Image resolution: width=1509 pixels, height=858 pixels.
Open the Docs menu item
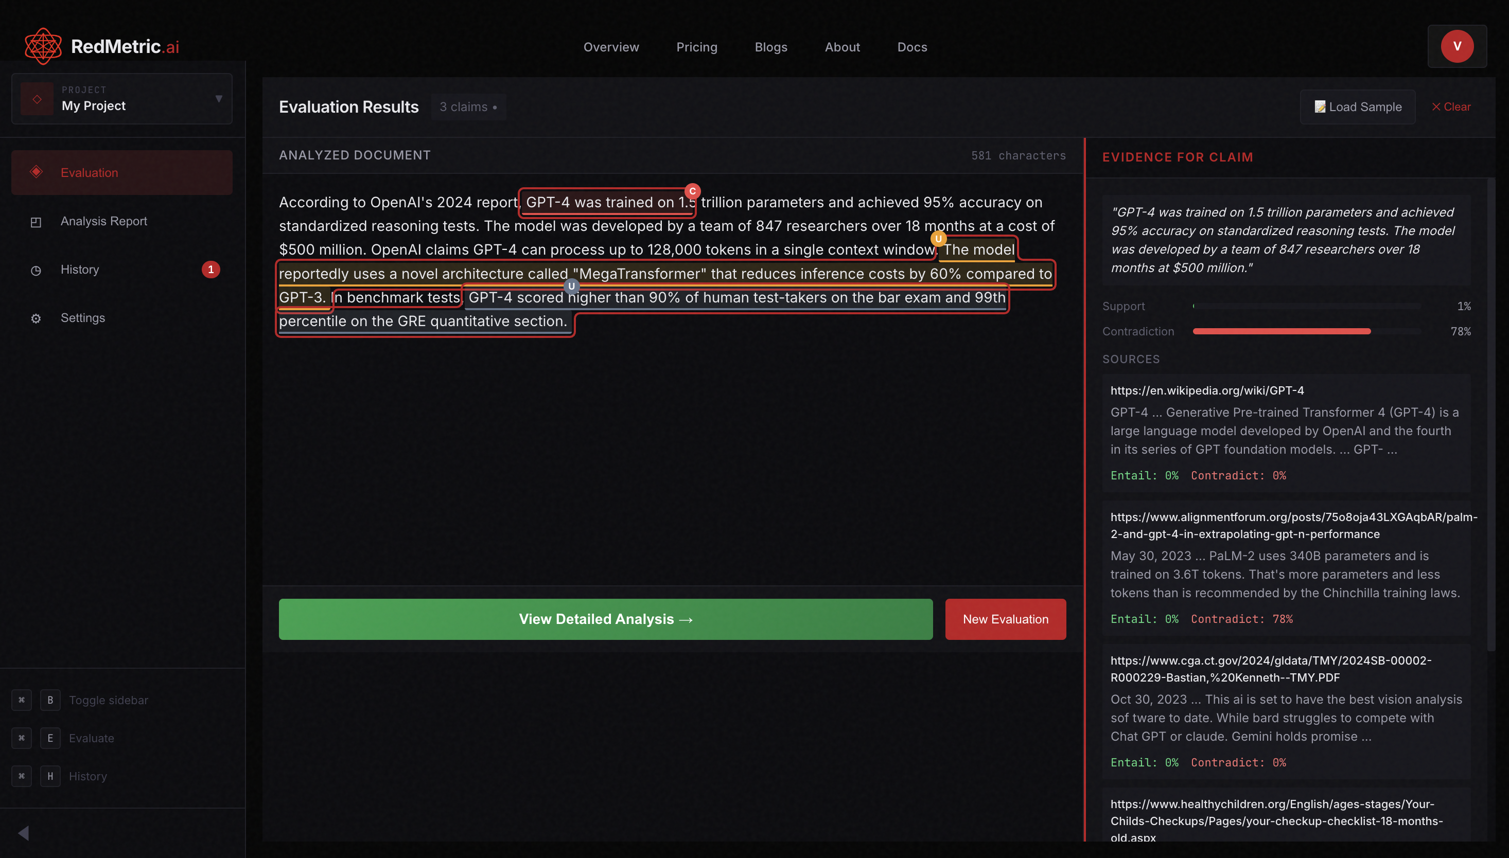point(912,47)
